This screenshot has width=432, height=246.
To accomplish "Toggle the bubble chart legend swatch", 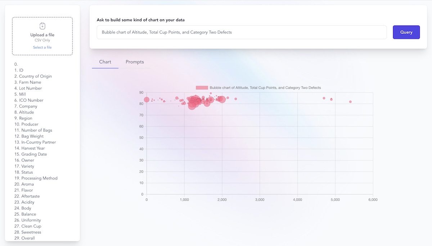I will 202,88.
